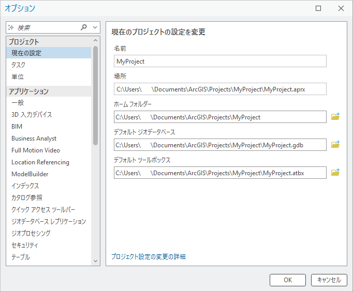353x292 pixels.
Task: Go to Business Analyst options
Action: [34, 139]
